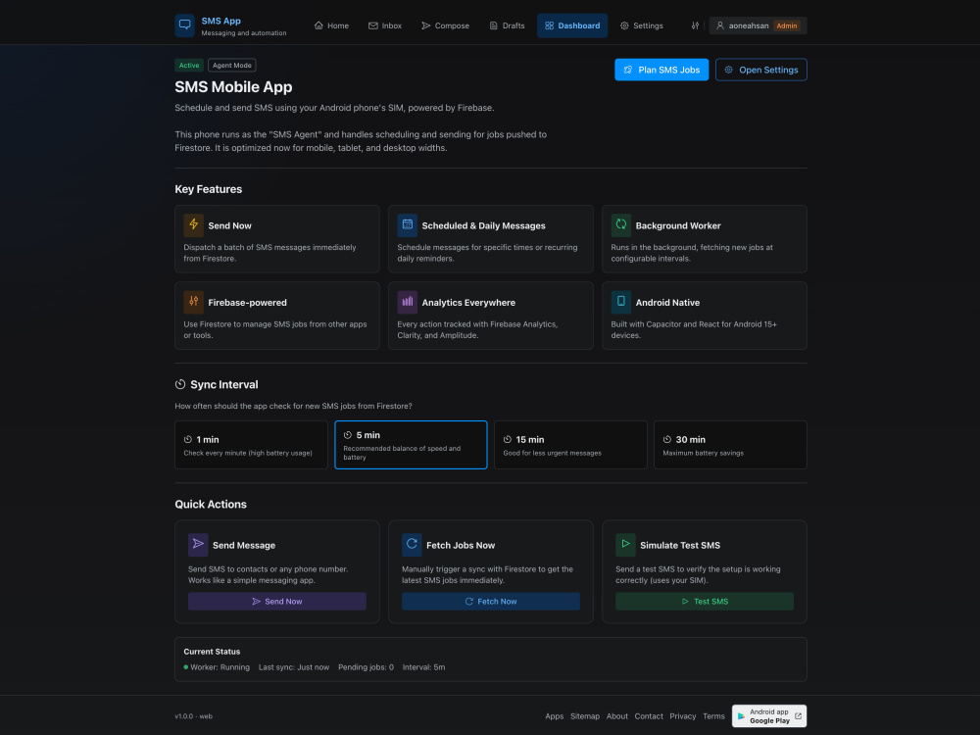
Task: Click the Agent Mode badge
Action: click(x=232, y=65)
